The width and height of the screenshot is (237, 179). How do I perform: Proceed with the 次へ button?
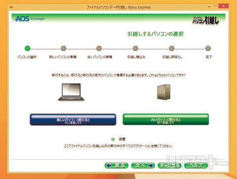point(143,165)
